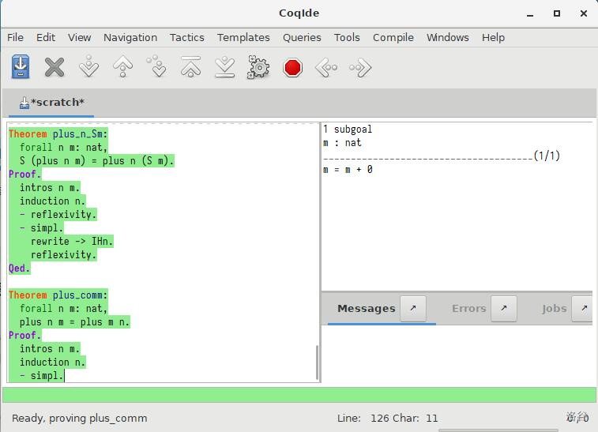
Task: Run proof to the end
Action: pyautogui.click(x=224, y=67)
